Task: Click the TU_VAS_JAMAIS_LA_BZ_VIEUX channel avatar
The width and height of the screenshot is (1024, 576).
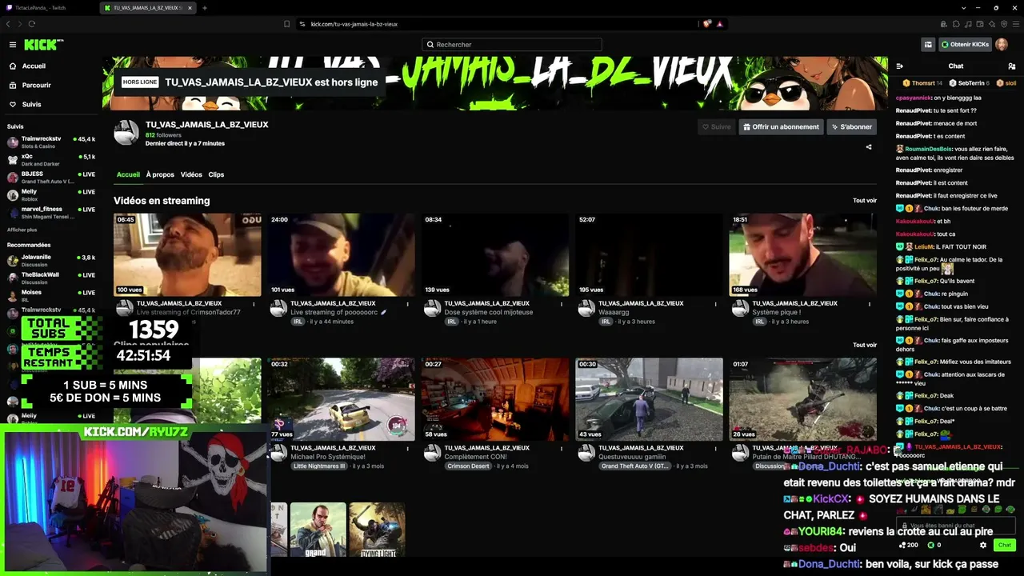Action: (x=126, y=133)
